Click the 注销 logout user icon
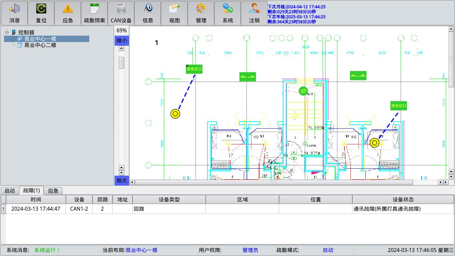Screen dimensions: 455x256 click(x=254, y=9)
